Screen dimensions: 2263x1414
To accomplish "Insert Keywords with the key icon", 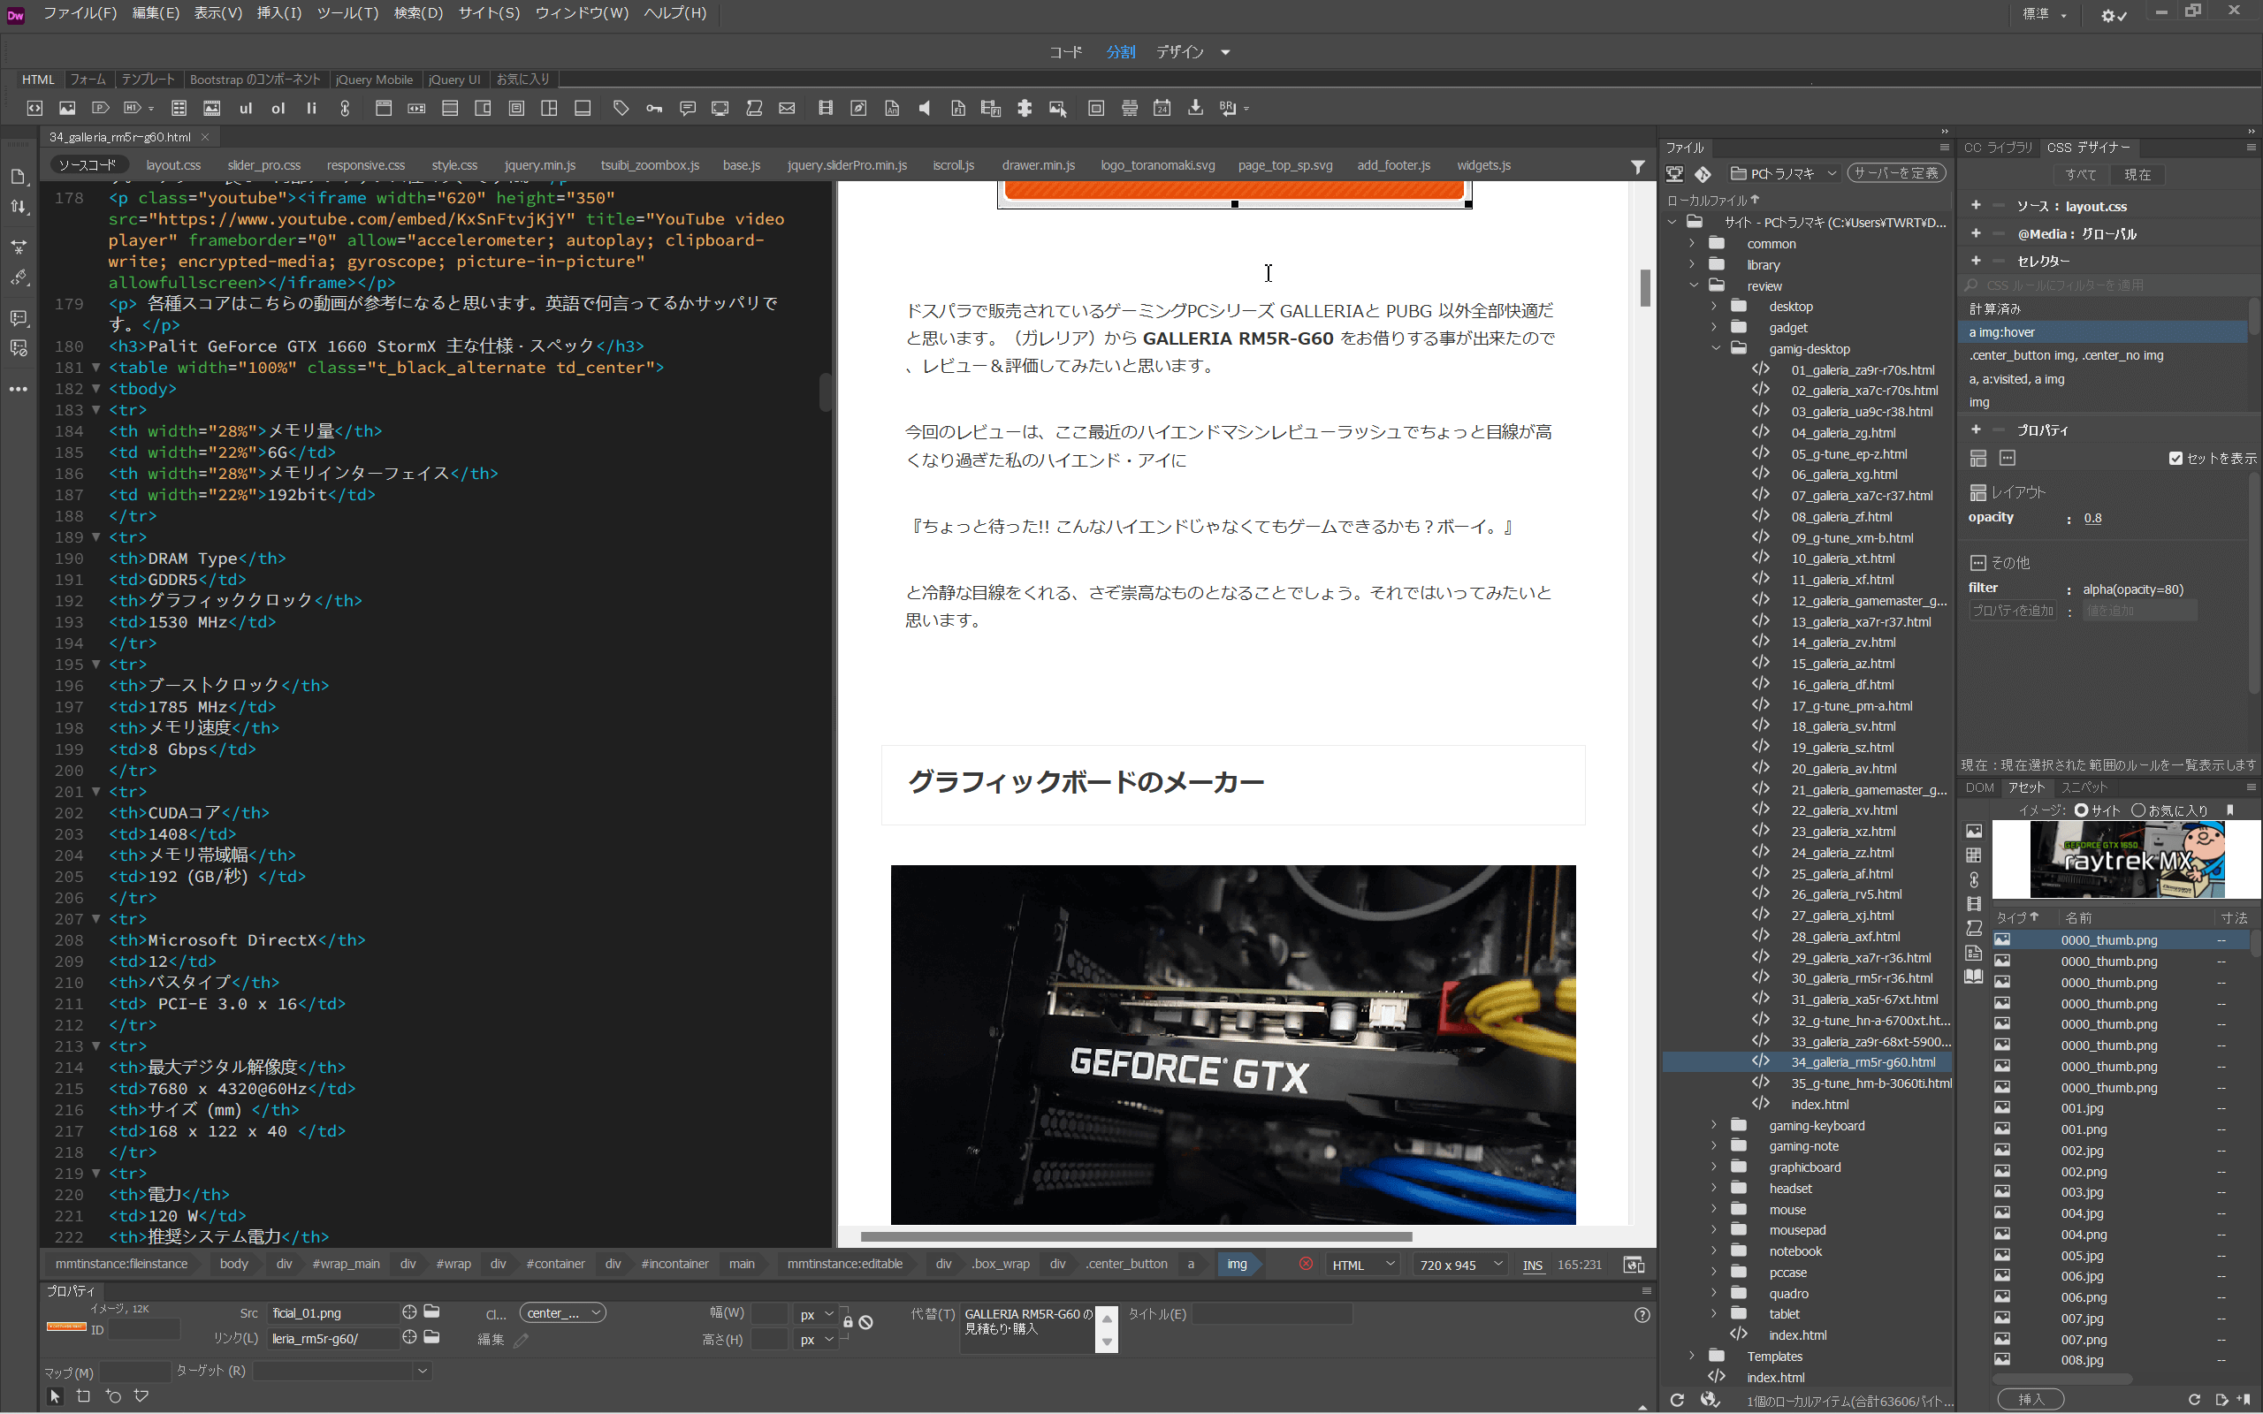I will tap(654, 109).
